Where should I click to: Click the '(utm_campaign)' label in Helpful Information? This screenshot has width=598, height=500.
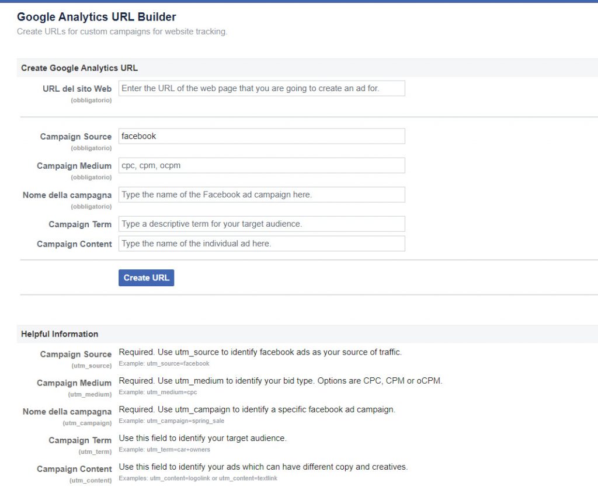click(88, 423)
